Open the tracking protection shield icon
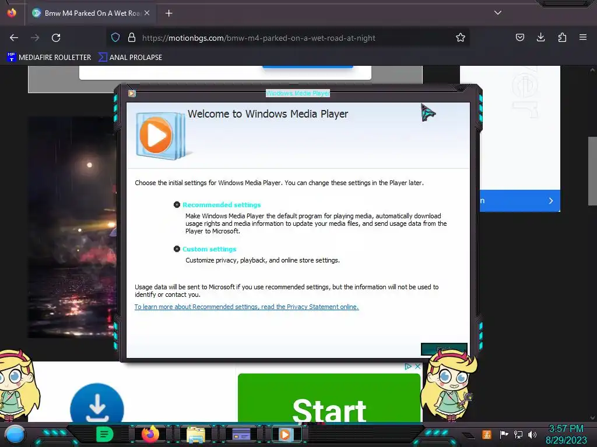The width and height of the screenshot is (597, 447). coord(115,37)
